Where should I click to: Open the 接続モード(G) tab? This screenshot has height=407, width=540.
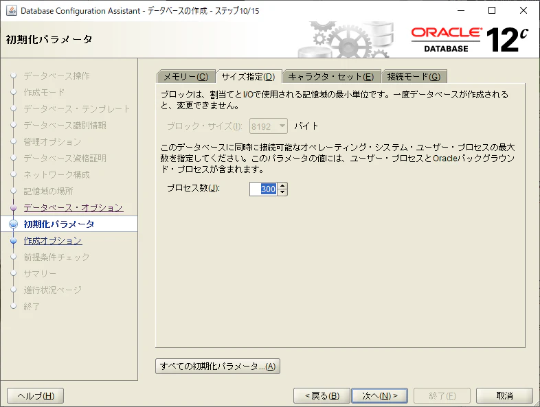[414, 76]
